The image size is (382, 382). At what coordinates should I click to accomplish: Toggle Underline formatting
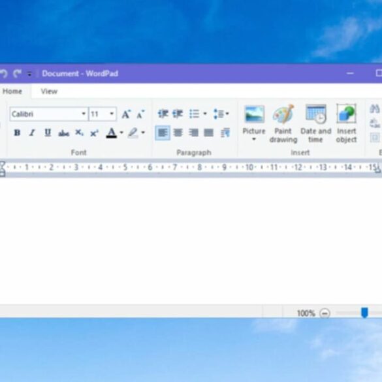(x=48, y=133)
